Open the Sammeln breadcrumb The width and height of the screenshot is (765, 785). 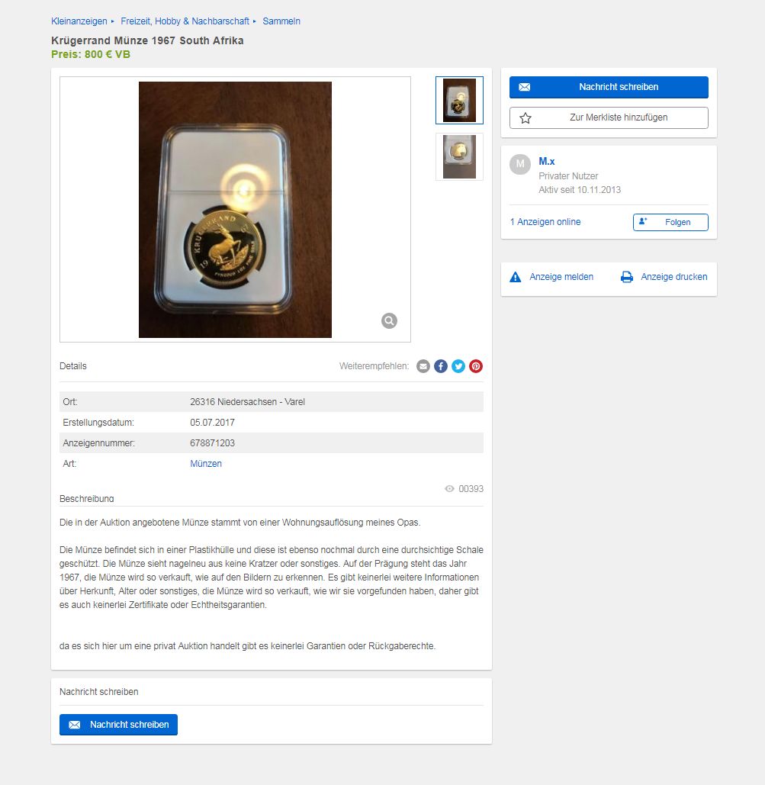point(281,21)
